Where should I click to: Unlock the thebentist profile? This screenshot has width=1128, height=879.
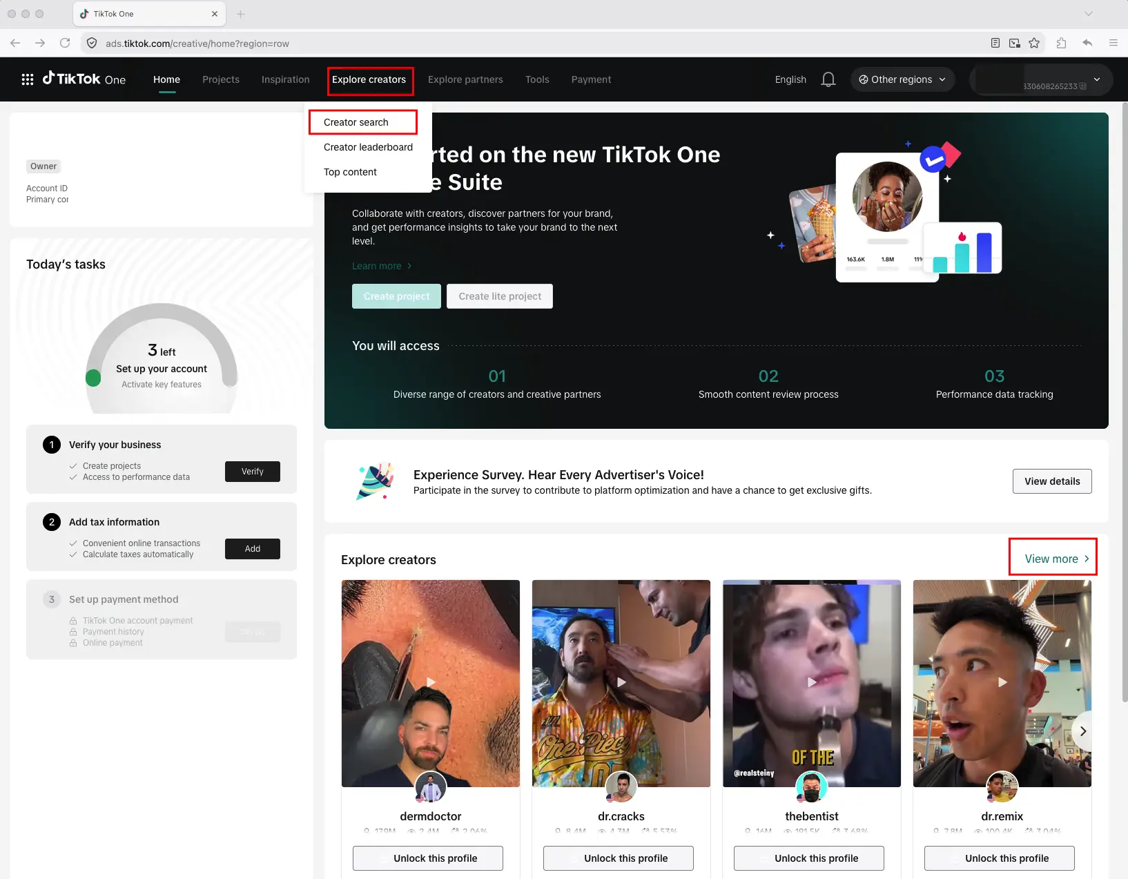pyautogui.click(x=809, y=858)
